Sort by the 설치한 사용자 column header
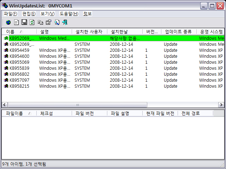 pyautogui.click(x=89, y=31)
